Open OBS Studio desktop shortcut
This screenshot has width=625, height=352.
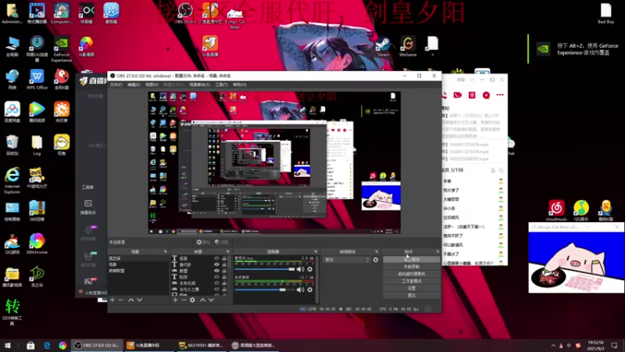tap(185, 13)
